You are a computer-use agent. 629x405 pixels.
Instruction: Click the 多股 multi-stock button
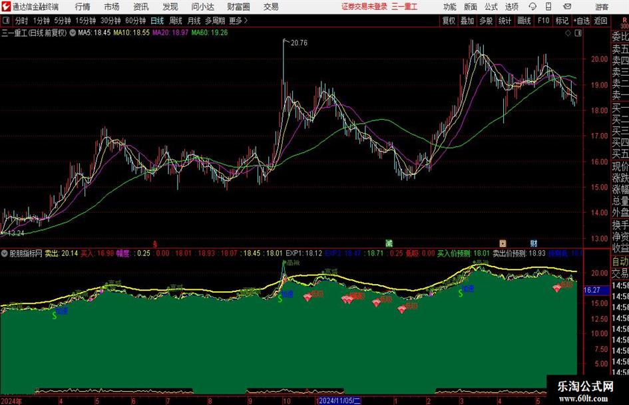click(x=486, y=21)
